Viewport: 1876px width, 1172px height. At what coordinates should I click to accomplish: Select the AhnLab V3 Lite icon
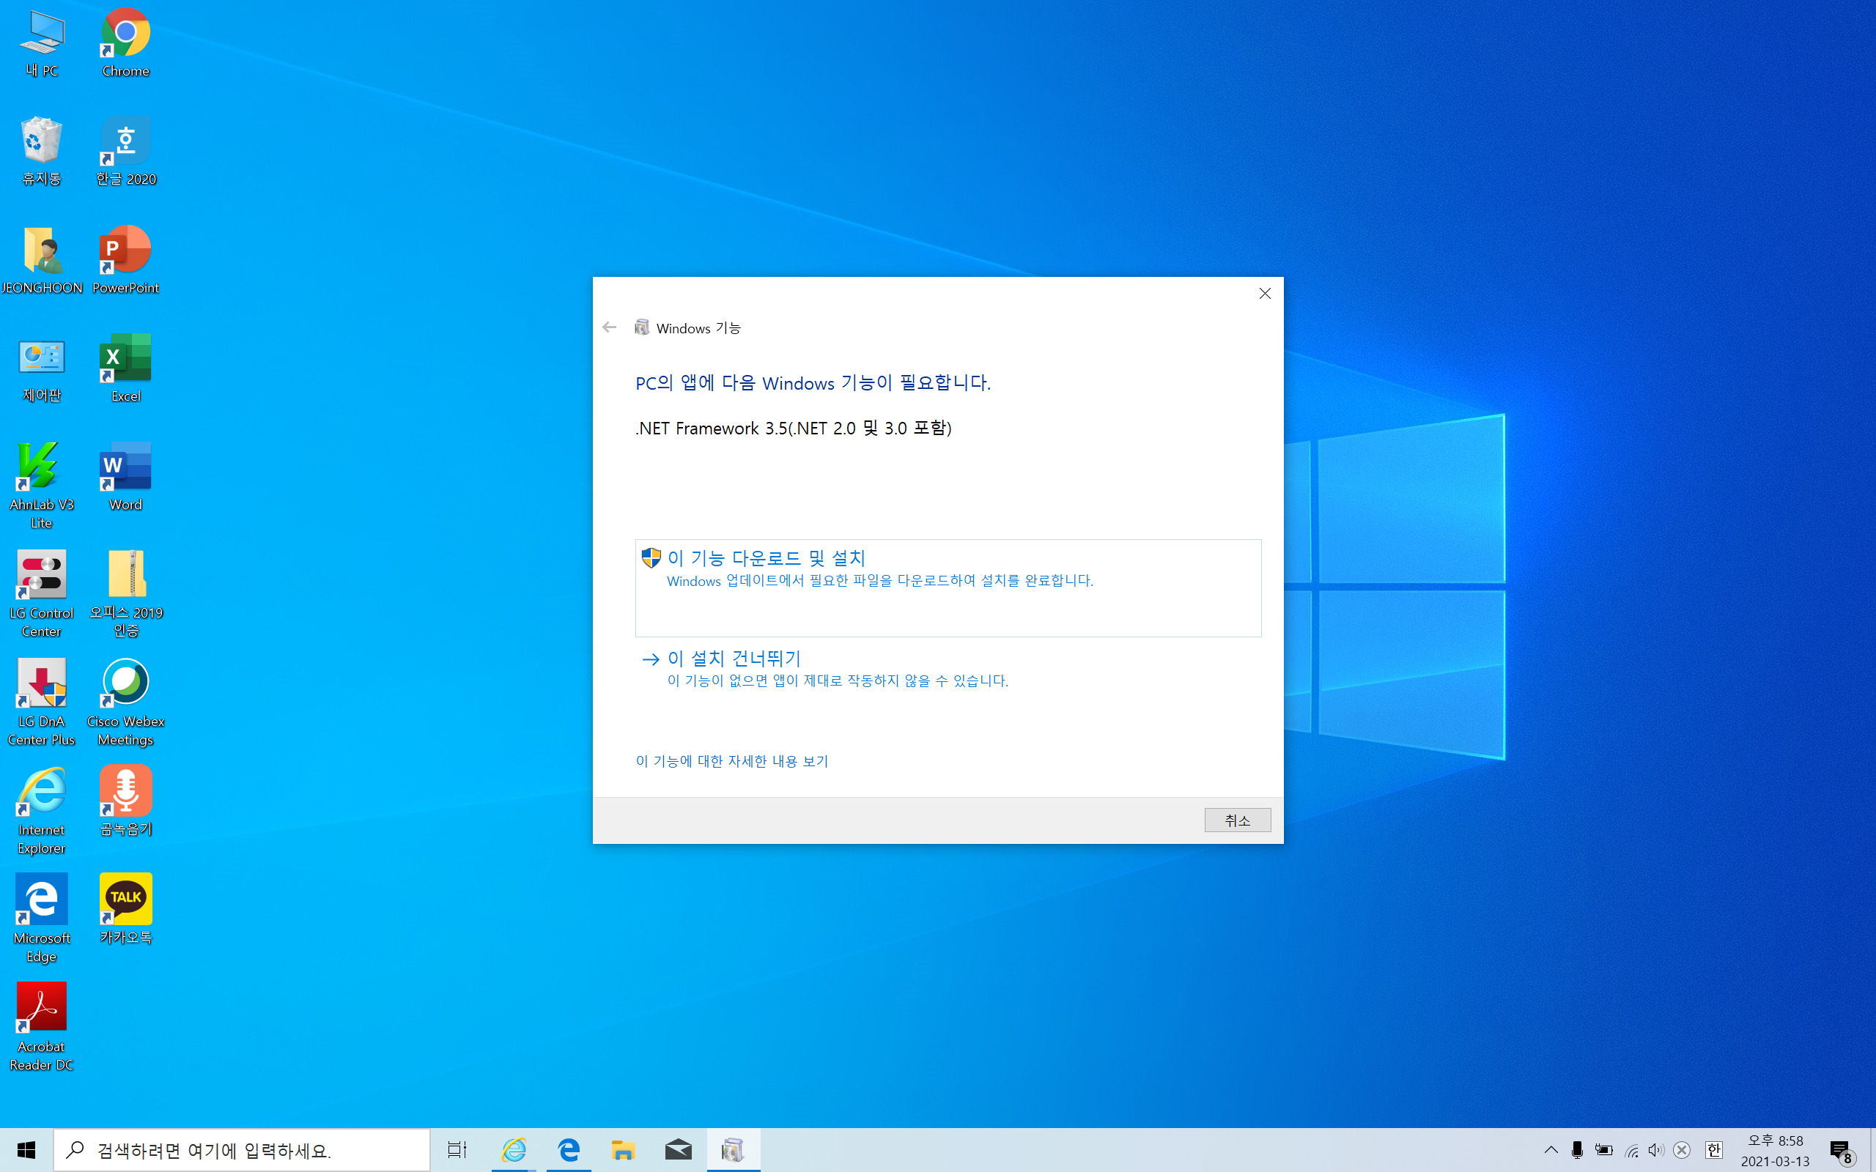click(42, 467)
